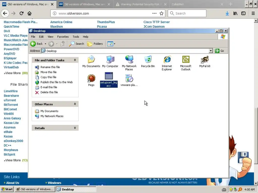This screenshot has width=258, height=193.
Task: Open page actions three-dots menu
Action: pos(154,14)
